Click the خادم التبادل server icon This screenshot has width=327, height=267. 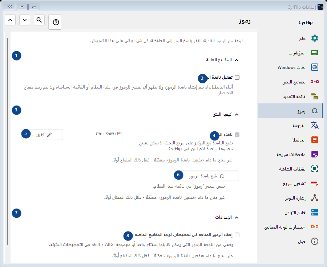click(x=315, y=212)
